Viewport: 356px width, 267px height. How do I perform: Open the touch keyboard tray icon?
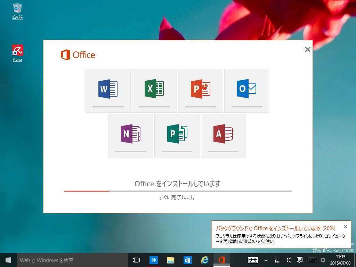[x=253, y=260]
